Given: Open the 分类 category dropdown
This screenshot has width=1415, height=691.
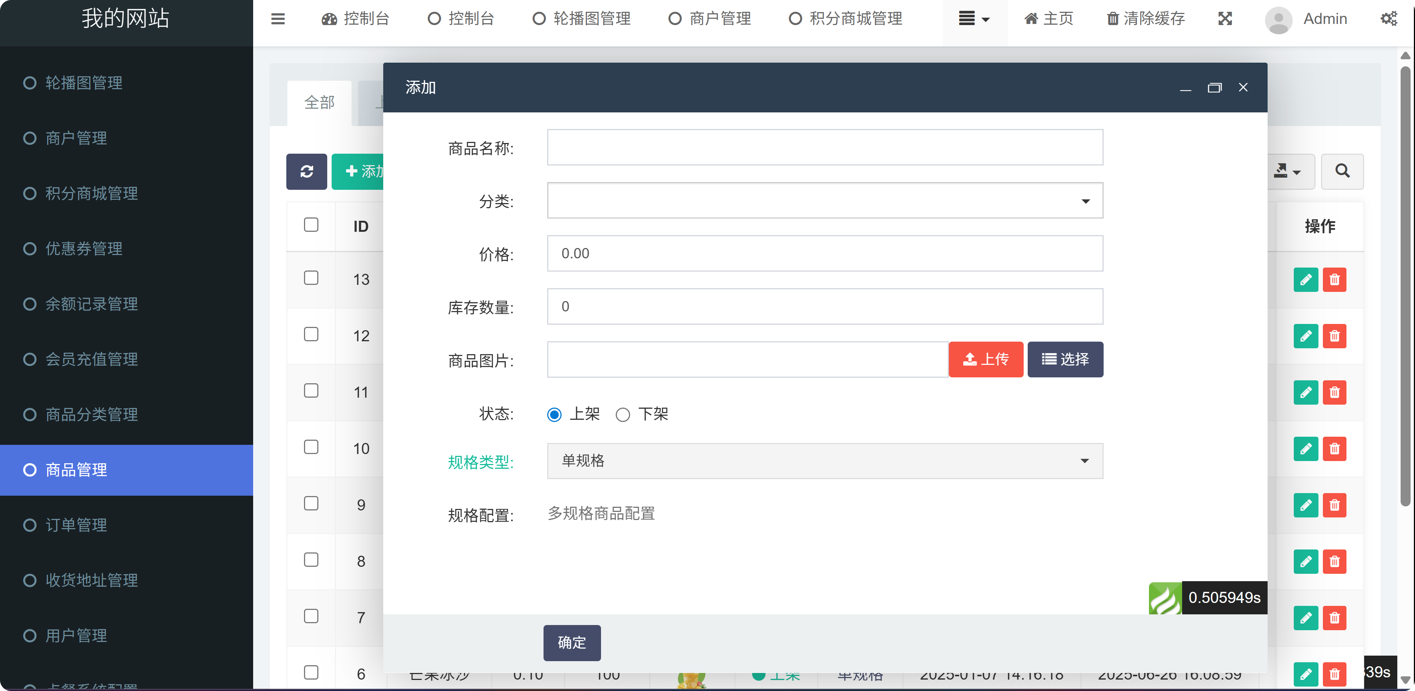Looking at the screenshot, I should point(824,200).
